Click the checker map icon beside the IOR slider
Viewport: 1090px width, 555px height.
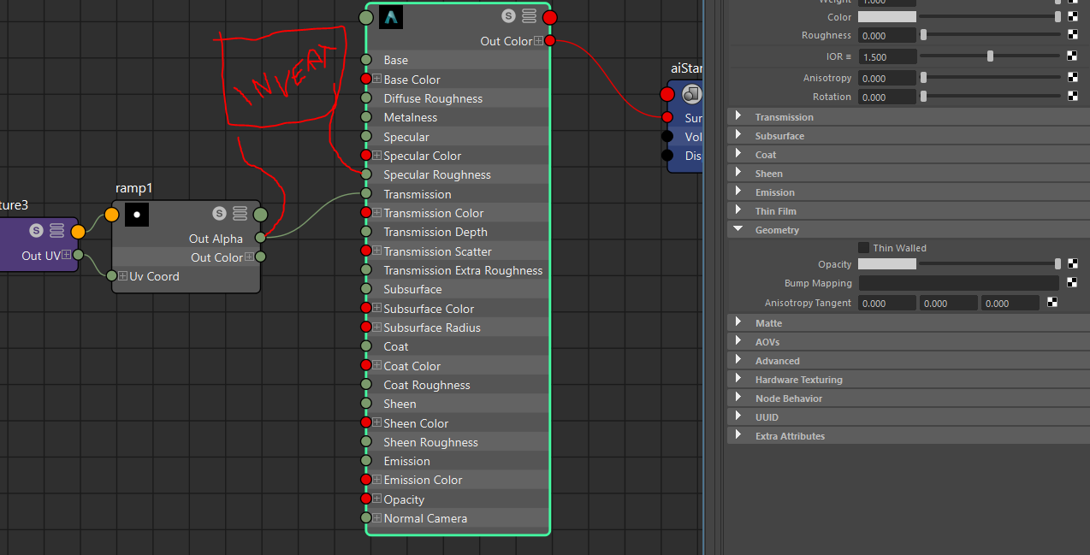point(1073,56)
